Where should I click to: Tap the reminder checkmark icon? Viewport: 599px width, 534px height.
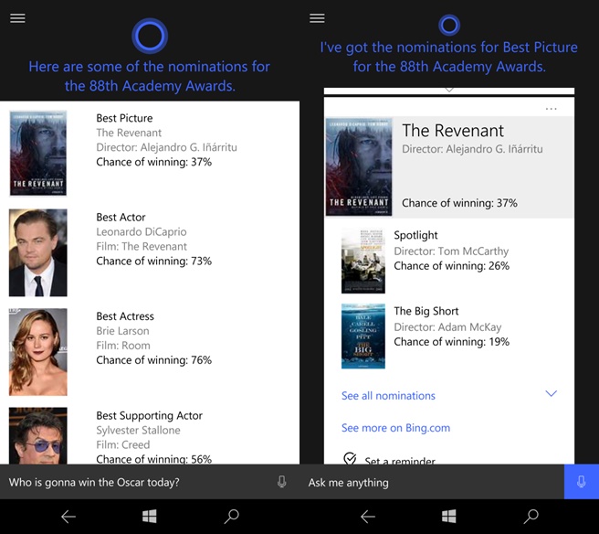pos(350,458)
